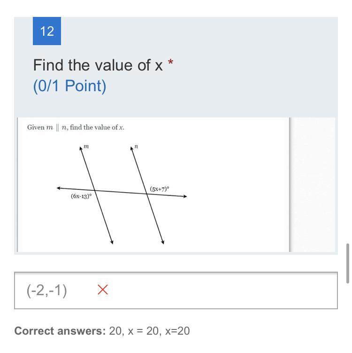Click the correct answer text x=20
The height and width of the screenshot is (353, 352).
click(177, 331)
